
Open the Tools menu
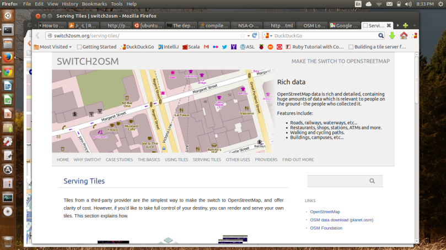117,4
